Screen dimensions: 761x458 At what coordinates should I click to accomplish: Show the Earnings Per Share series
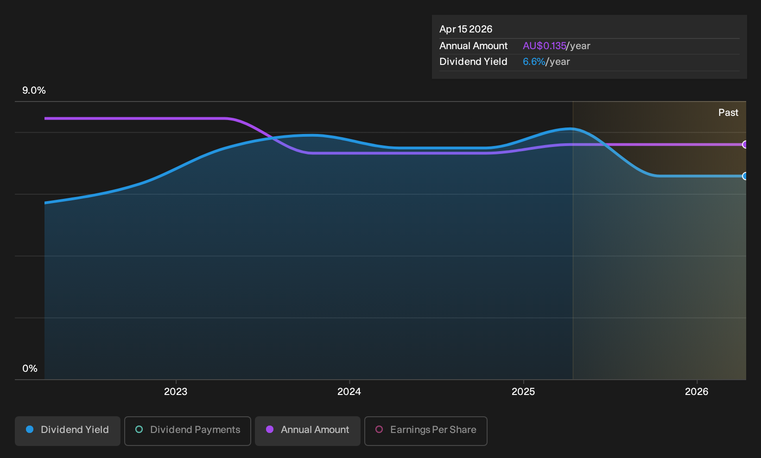click(426, 431)
